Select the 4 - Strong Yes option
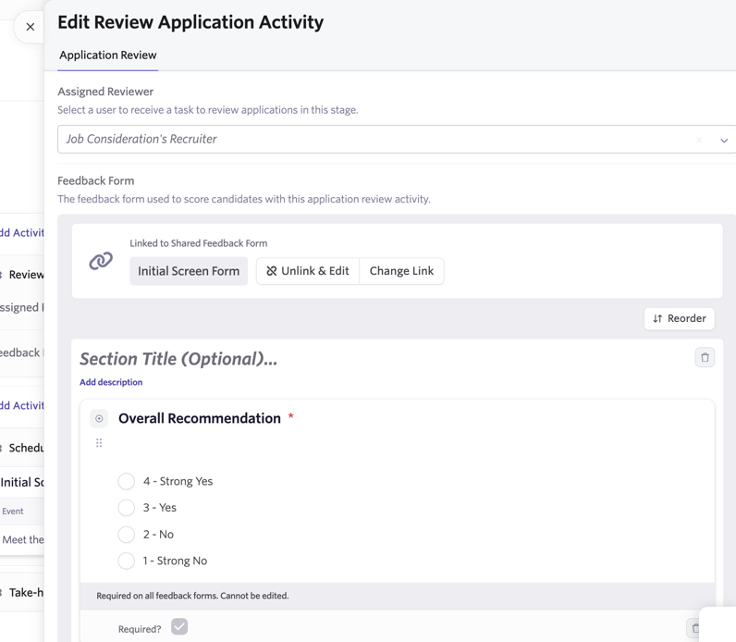This screenshot has height=642, width=736. 127,481
